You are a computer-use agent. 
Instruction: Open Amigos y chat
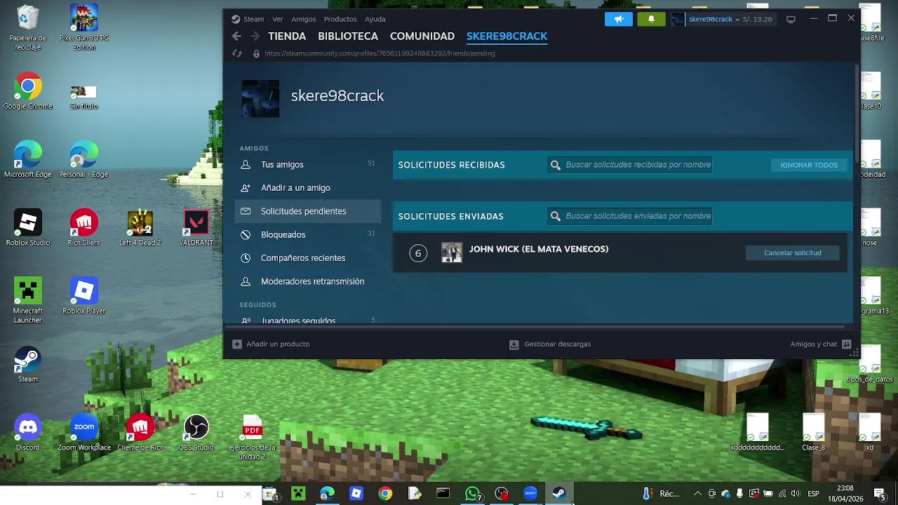(820, 344)
